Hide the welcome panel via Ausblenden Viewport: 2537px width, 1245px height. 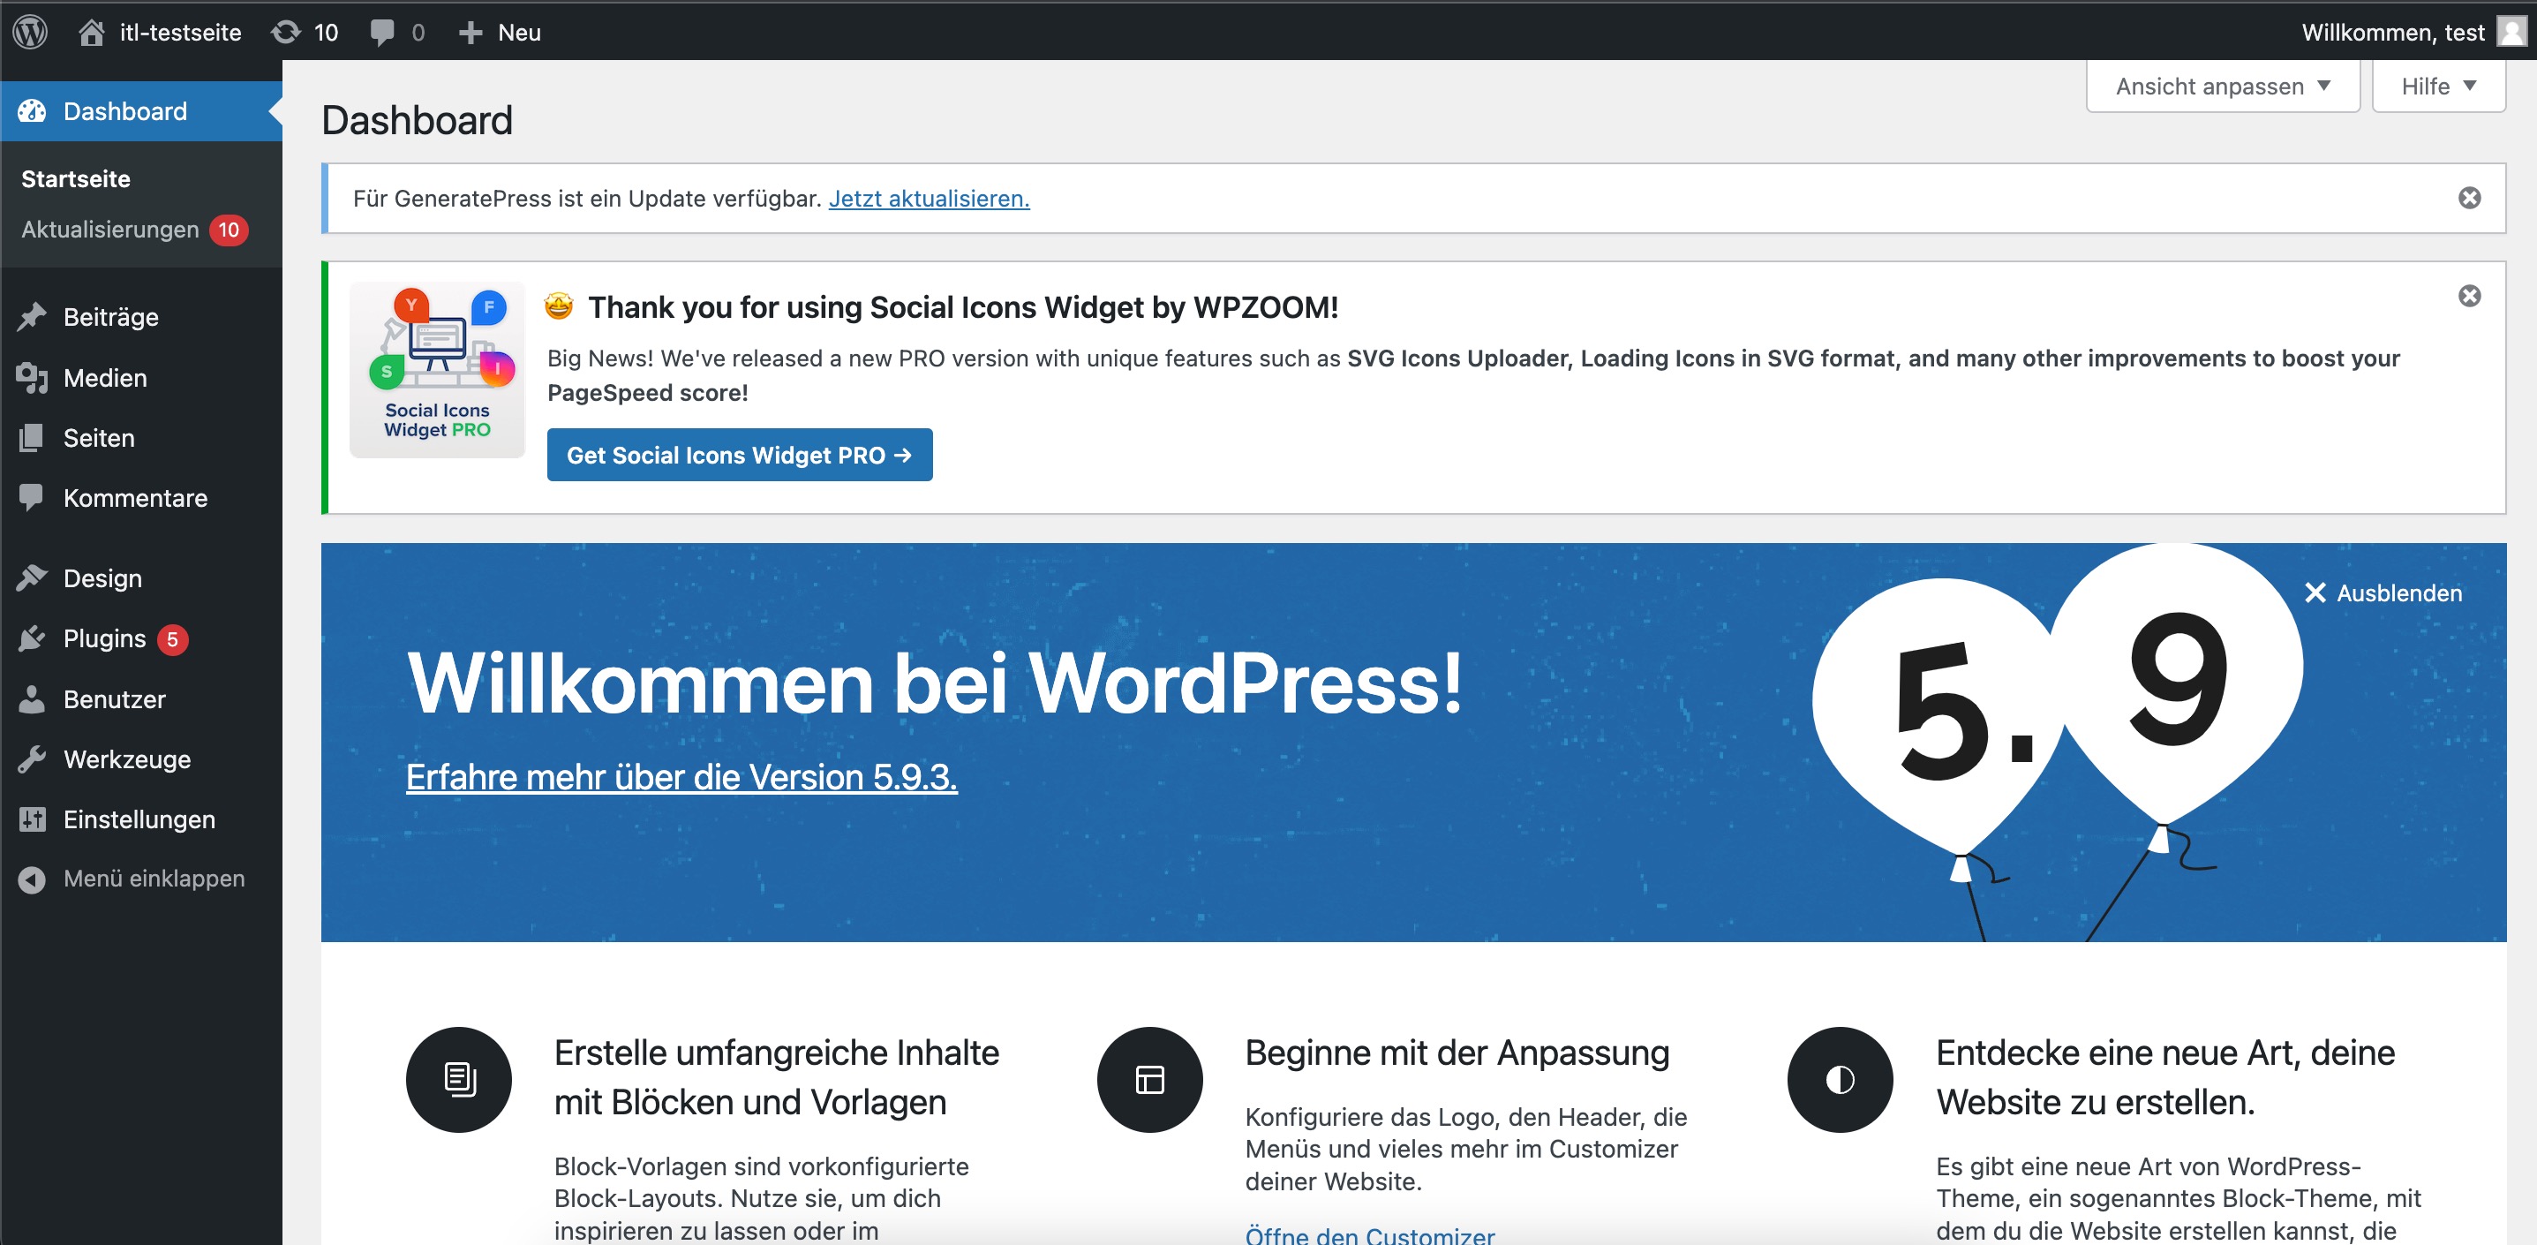[2383, 593]
